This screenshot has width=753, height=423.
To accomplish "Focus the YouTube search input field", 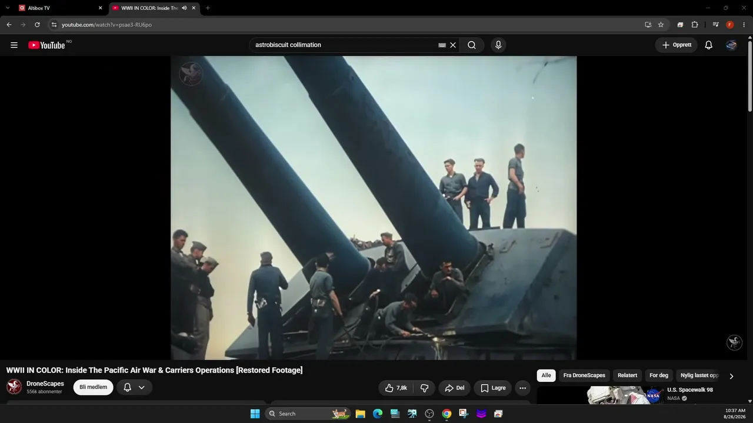I will click(345, 45).
